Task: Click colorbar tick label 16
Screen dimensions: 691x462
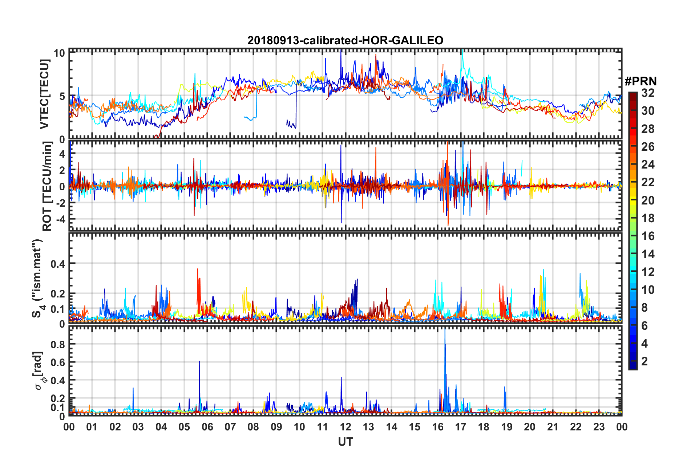Action: coord(648,236)
